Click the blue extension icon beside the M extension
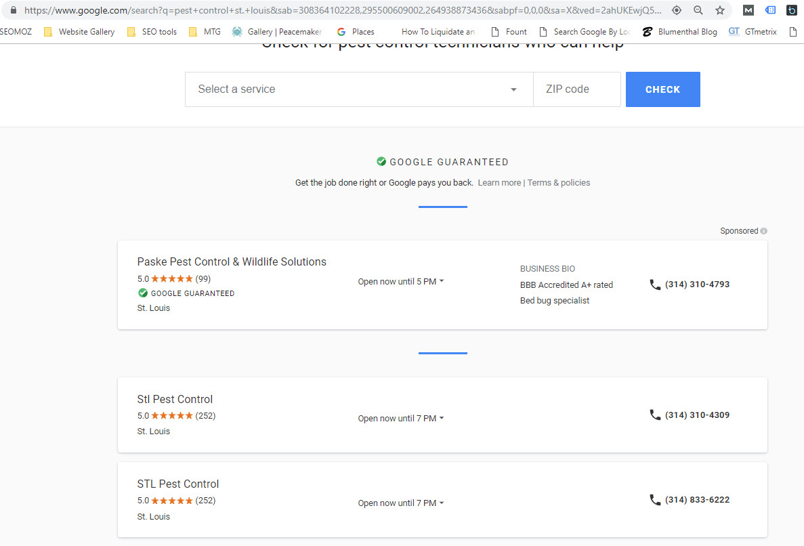The image size is (804, 546). click(770, 9)
